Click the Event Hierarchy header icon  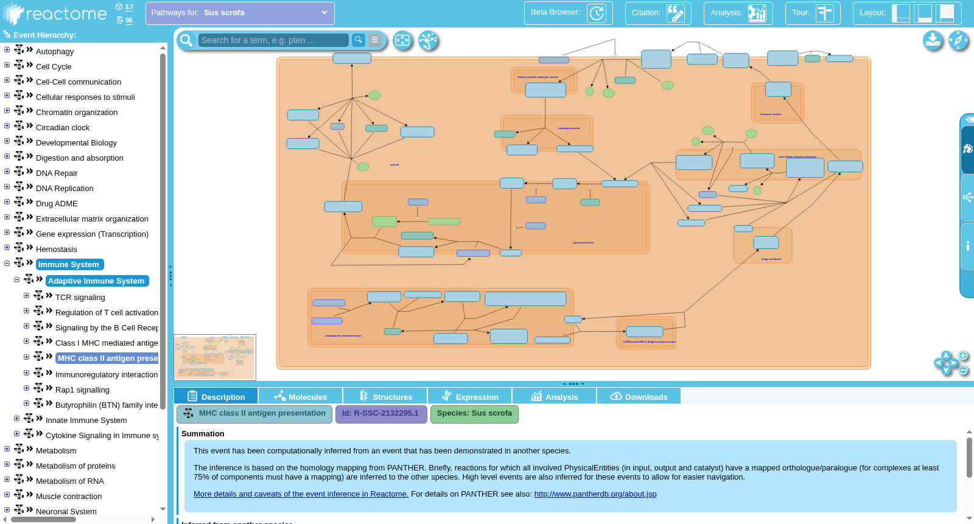point(7,35)
